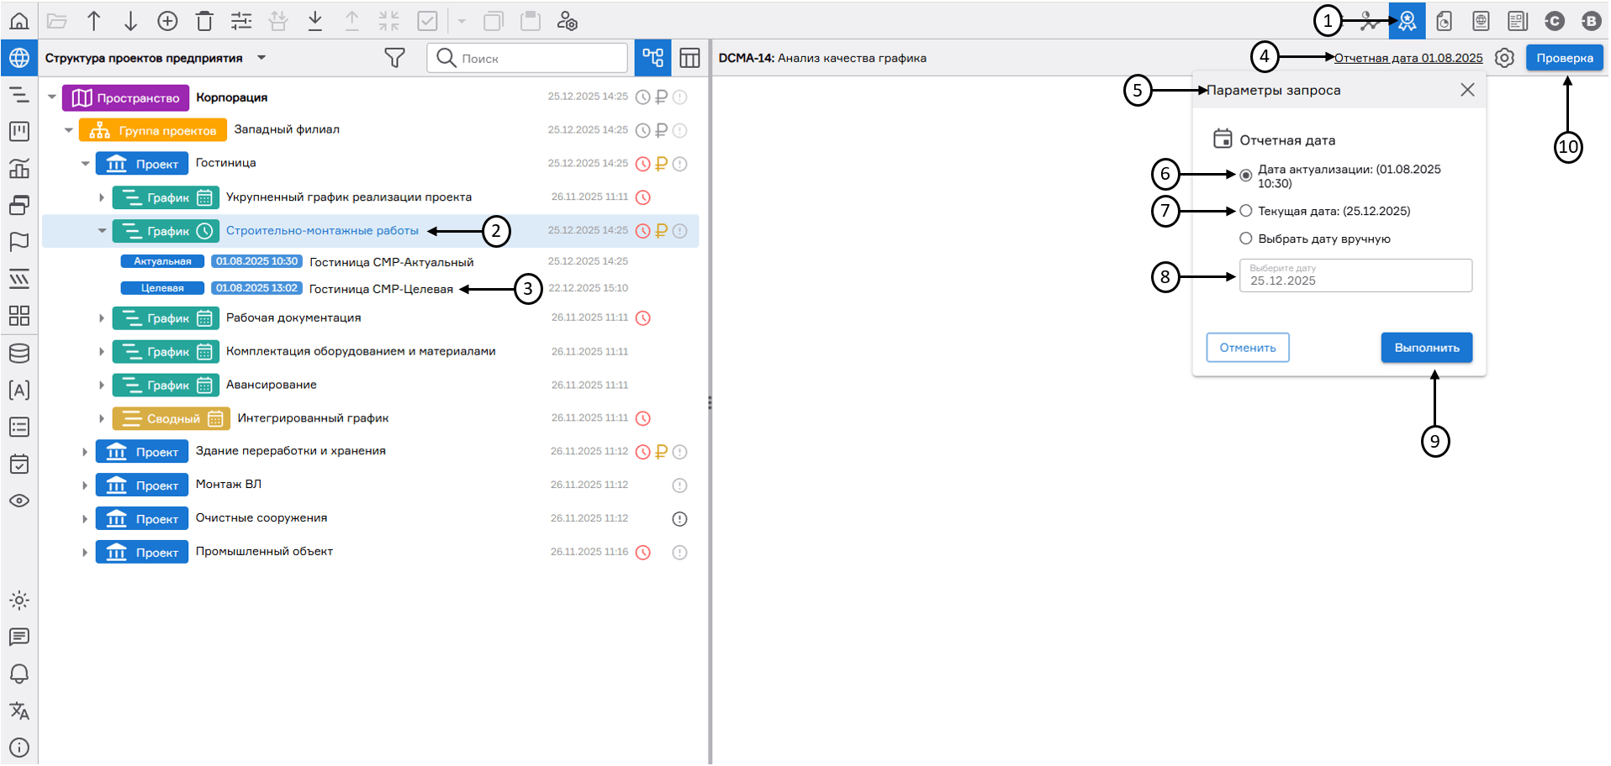1611x766 pixels.
Task: Click the 'Отчетная дата 01.08.2025' link
Action: [x=1408, y=58]
